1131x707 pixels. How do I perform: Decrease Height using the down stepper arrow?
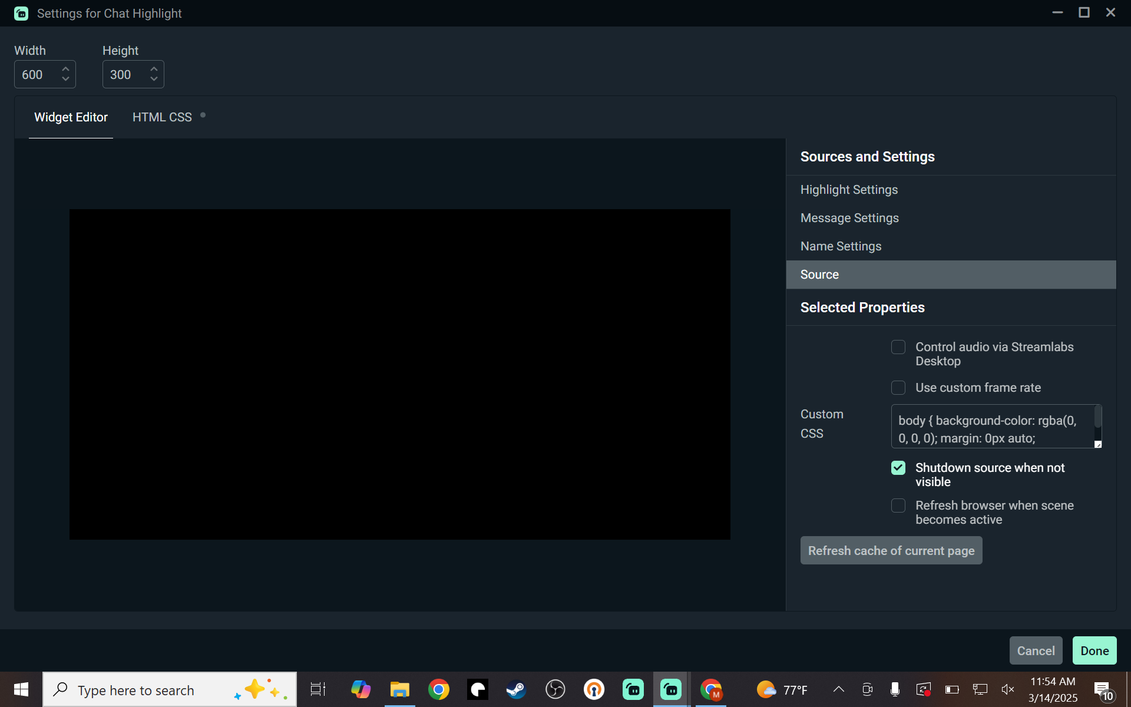click(153, 80)
